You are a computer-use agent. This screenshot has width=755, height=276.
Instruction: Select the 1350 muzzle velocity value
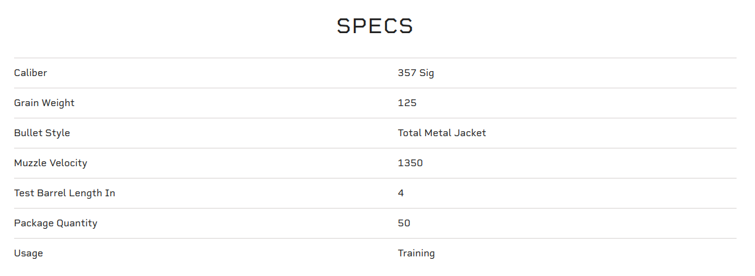410,163
